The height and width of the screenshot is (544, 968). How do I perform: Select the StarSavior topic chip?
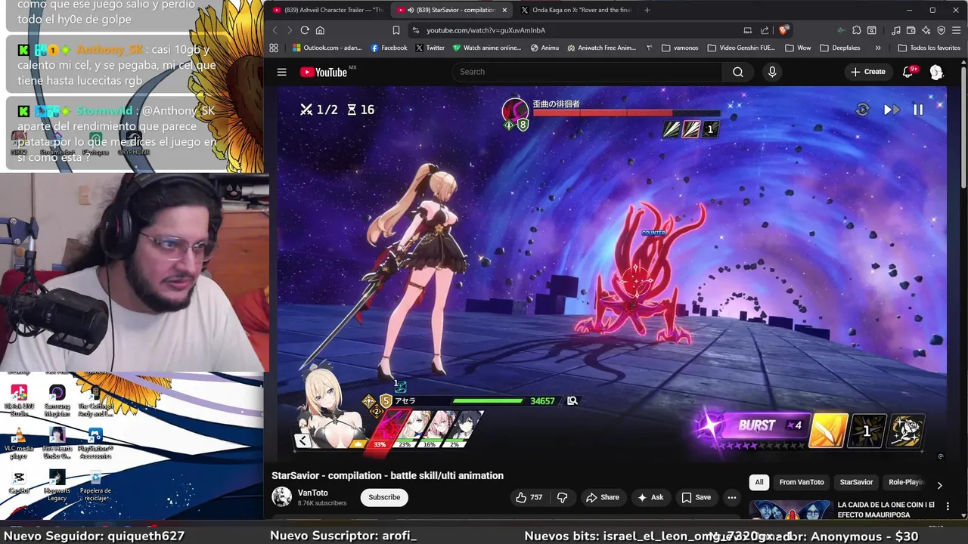[856, 482]
